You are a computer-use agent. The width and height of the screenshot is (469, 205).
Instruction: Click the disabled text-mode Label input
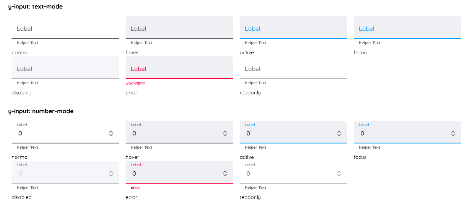coord(65,68)
